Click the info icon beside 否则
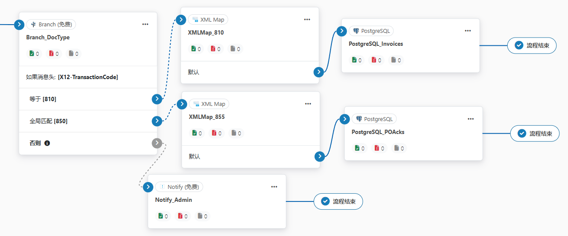The height and width of the screenshot is (236, 568). click(47, 143)
